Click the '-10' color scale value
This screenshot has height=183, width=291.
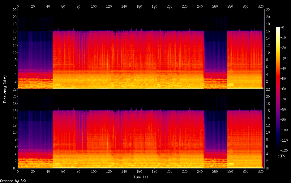[x=283, y=38]
